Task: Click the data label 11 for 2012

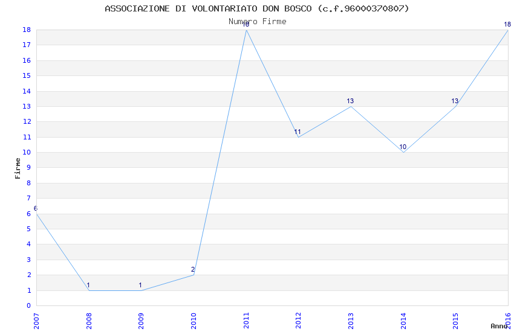Action: (x=298, y=132)
